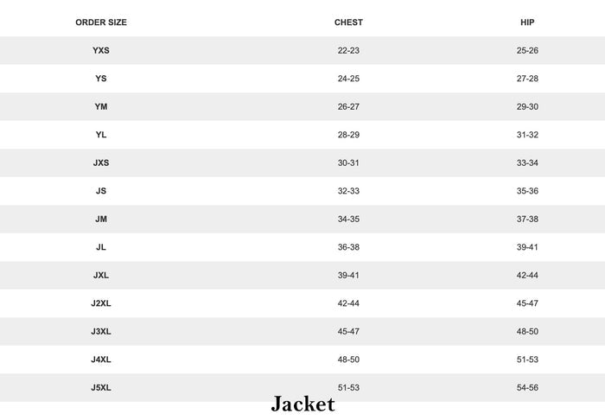Select the JM chest value 34-35
The width and height of the screenshot is (605, 420).
tap(348, 219)
